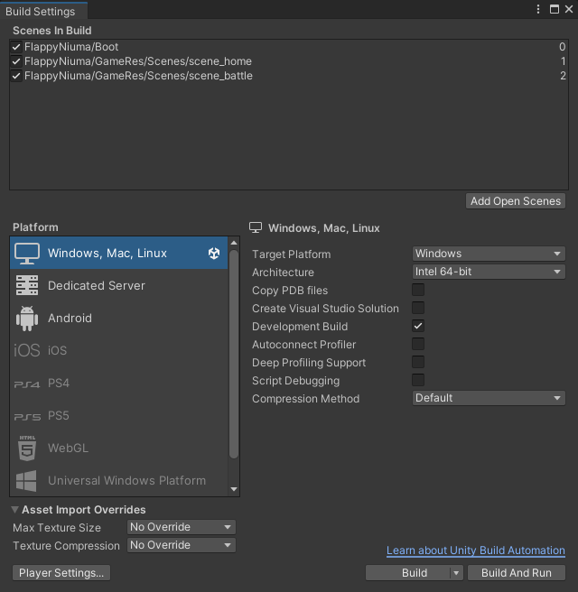
Task: Select the scene_battle scene path text
Action: [x=138, y=76]
